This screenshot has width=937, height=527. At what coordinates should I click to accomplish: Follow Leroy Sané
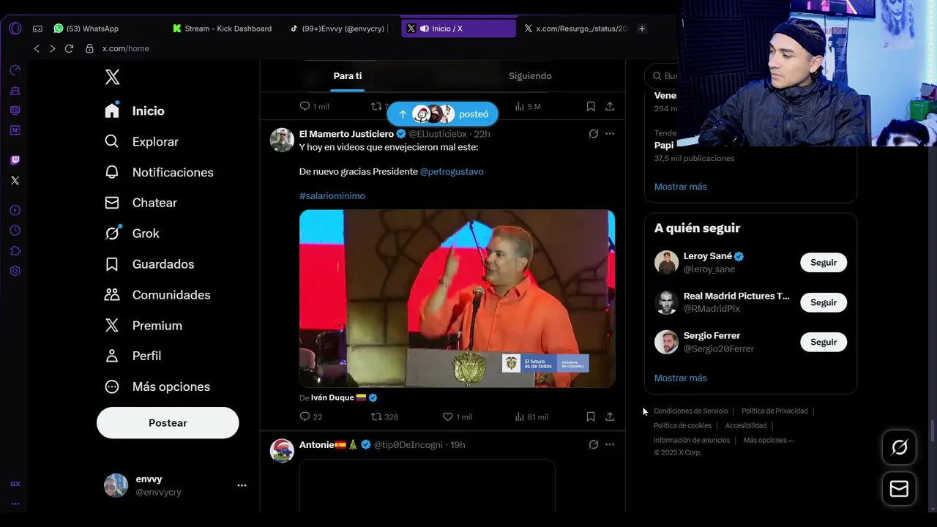824,263
